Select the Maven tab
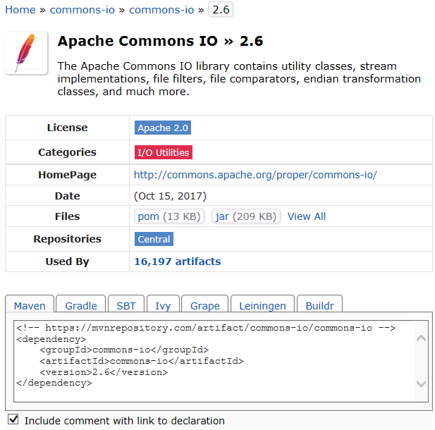 (x=30, y=304)
